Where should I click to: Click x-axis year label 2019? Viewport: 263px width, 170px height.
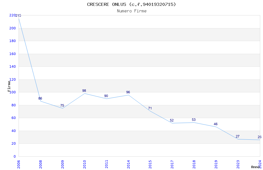216,164
